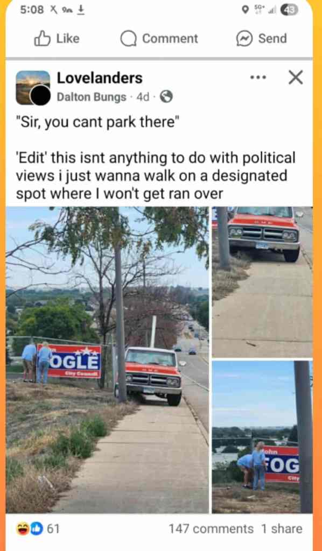The width and height of the screenshot is (322, 551).
Task: Click the globe public-privacy icon
Action: (166, 97)
